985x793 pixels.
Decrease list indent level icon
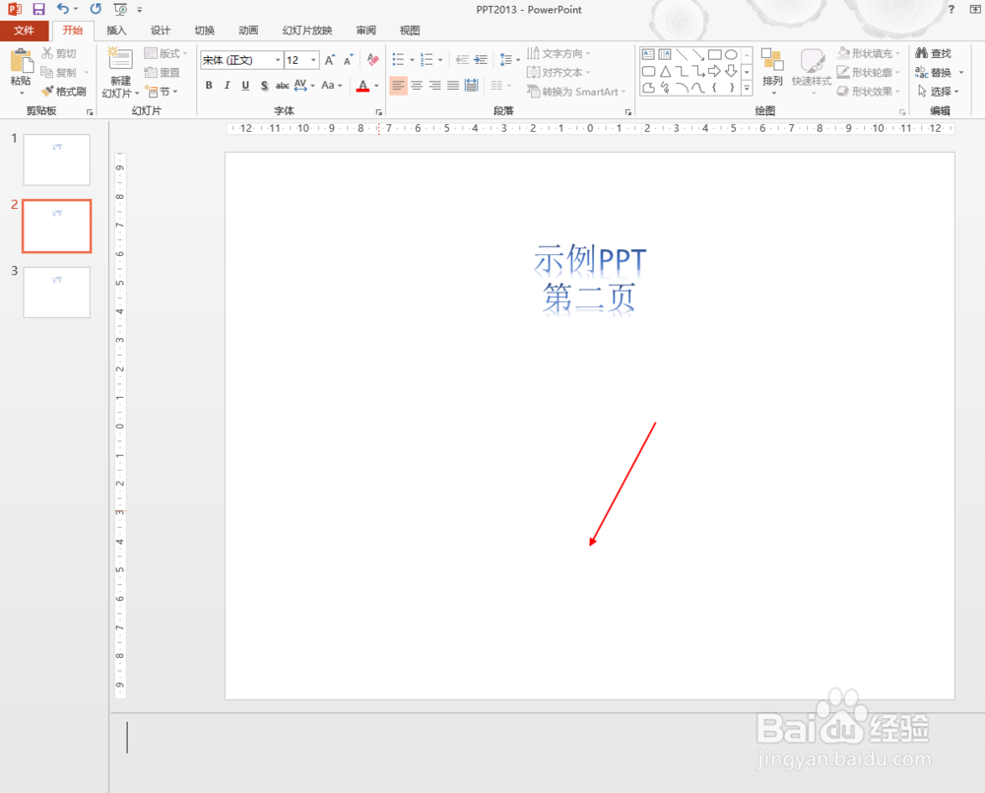(462, 60)
